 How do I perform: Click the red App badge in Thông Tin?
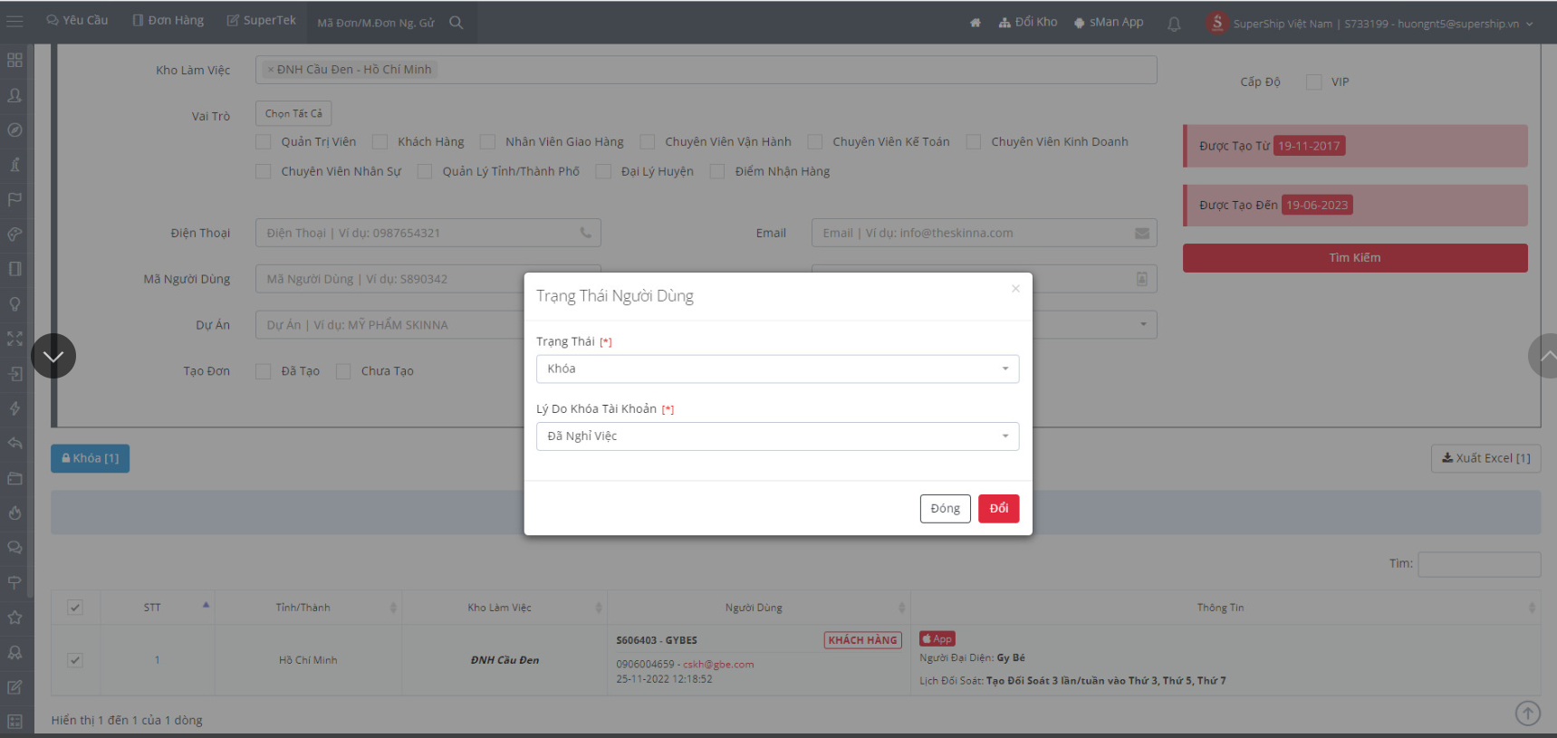pyautogui.click(x=937, y=638)
